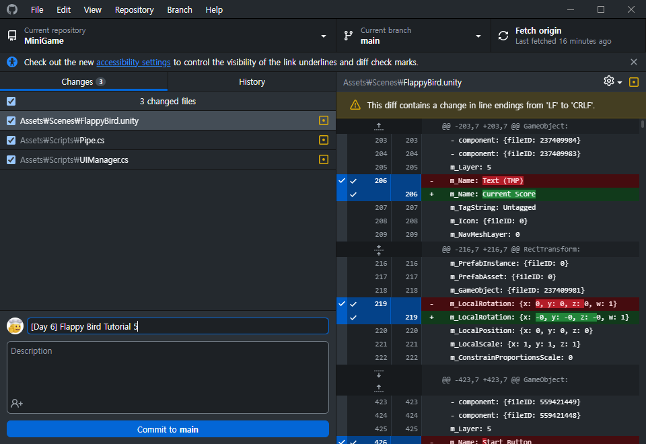This screenshot has width=646, height=444.
Task: Toggle hunk checkmark at line 219 group
Action: [x=342, y=303]
